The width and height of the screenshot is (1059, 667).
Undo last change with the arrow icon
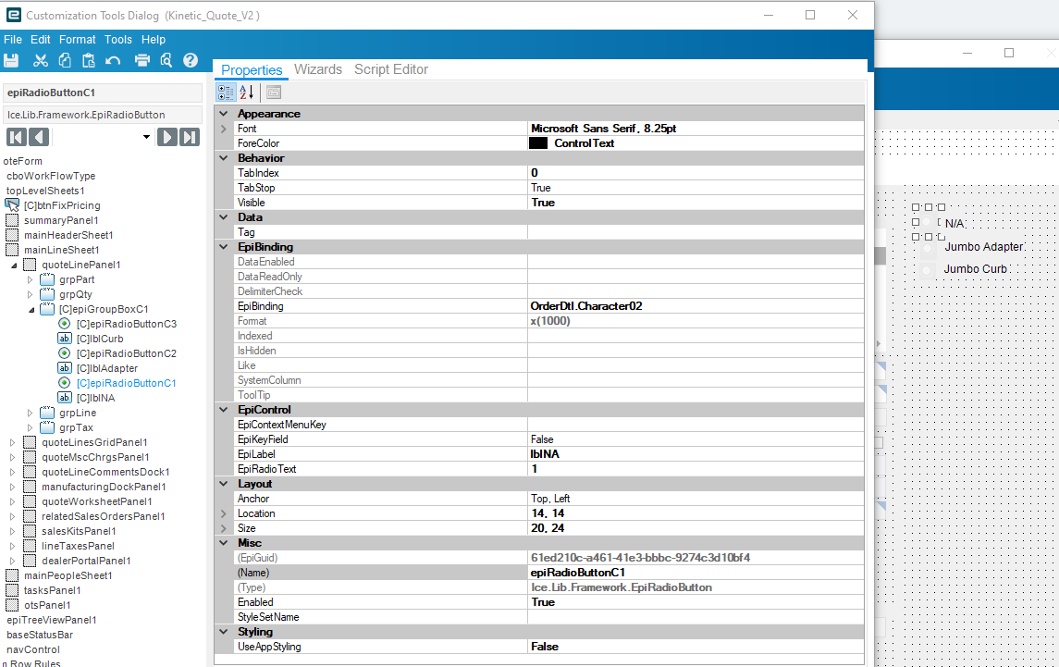pos(113,60)
